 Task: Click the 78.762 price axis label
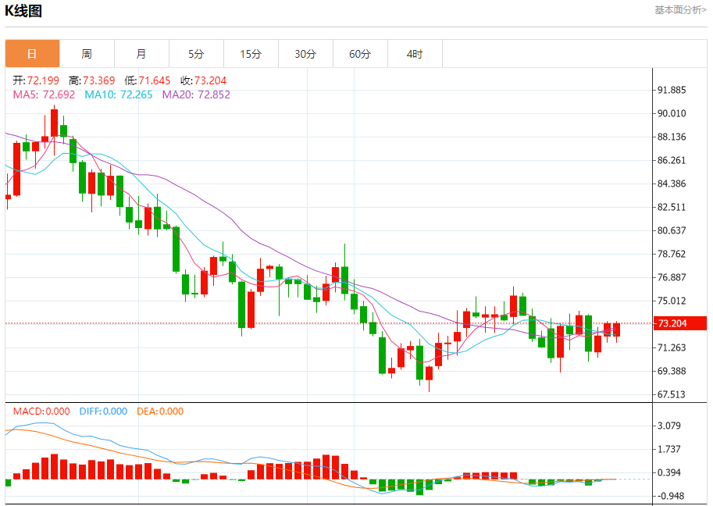coord(672,254)
